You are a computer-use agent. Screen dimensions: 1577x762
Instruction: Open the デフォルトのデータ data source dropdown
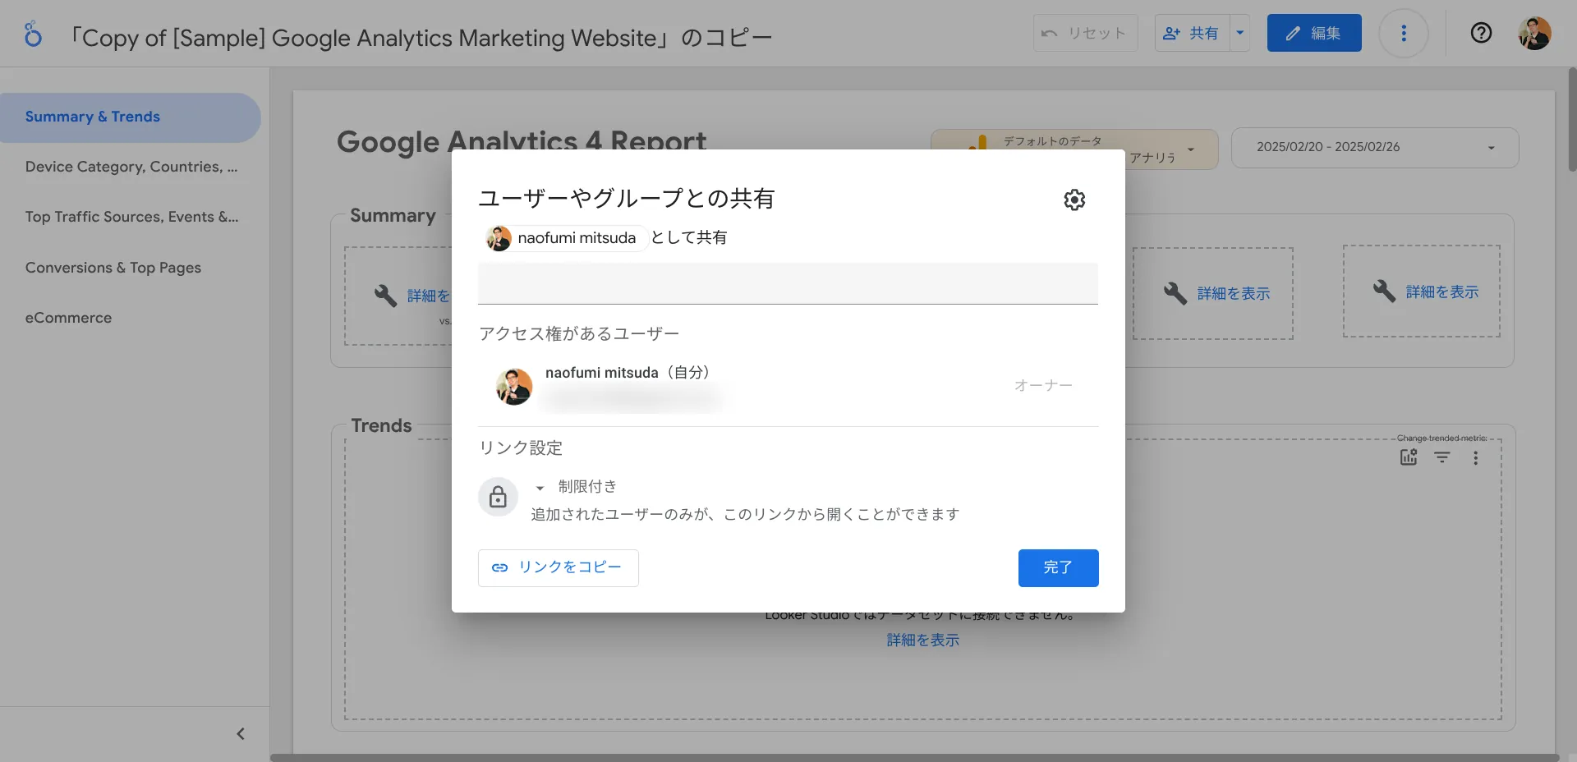coord(1074,149)
